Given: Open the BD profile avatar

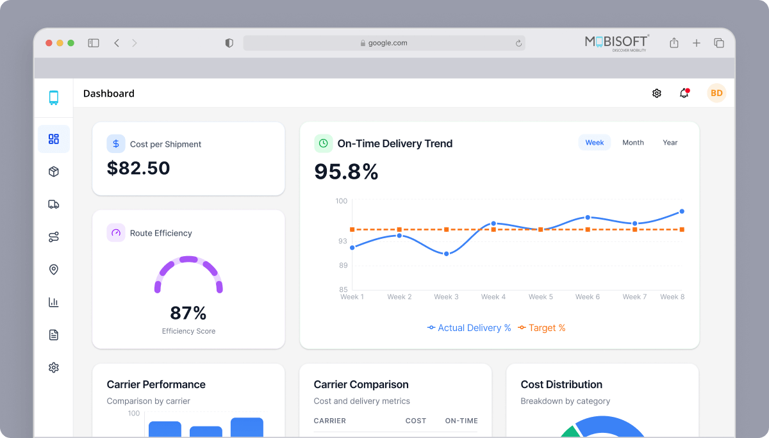Looking at the screenshot, I should [x=716, y=93].
